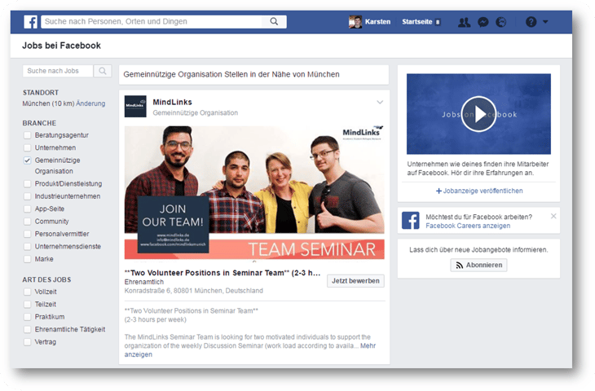Open Karsten's profile picture

click(x=355, y=22)
